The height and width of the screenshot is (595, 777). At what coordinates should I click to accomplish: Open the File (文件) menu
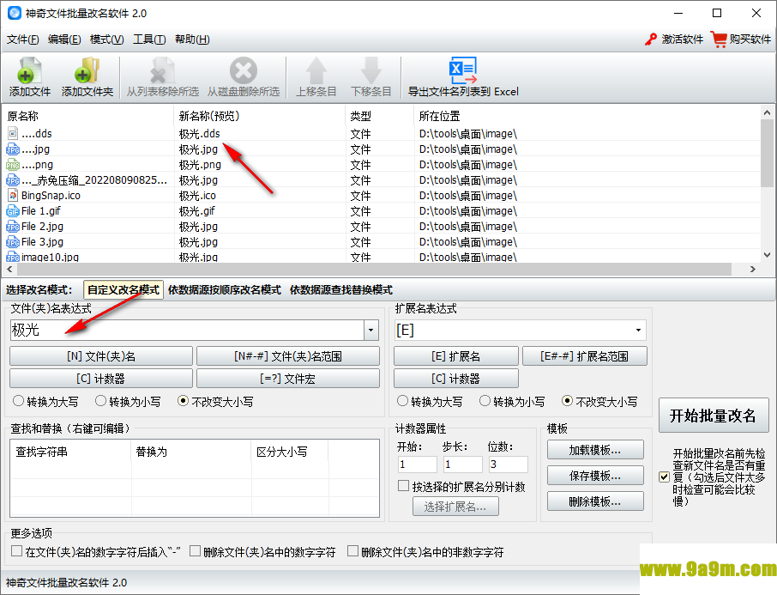[x=23, y=39]
